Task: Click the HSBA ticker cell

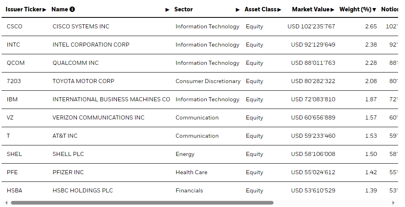Action: [x=15, y=190]
